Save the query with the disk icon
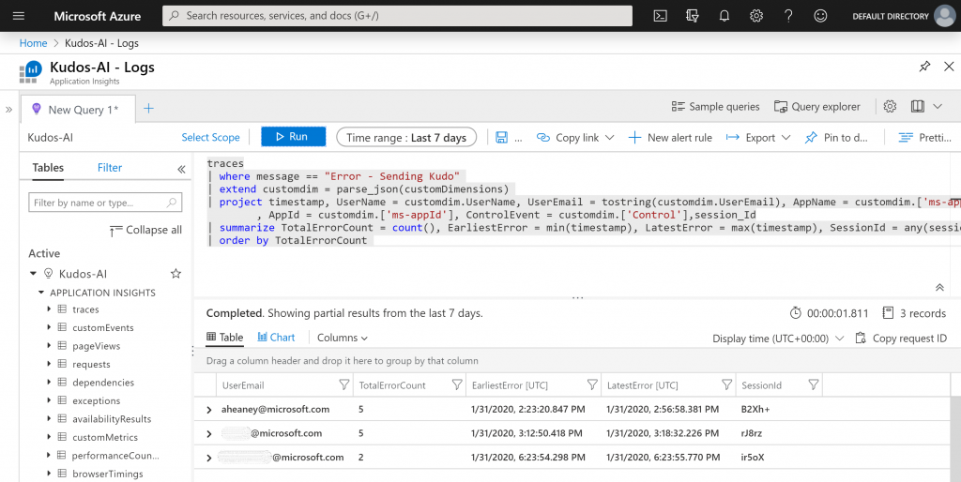 (501, 137)
